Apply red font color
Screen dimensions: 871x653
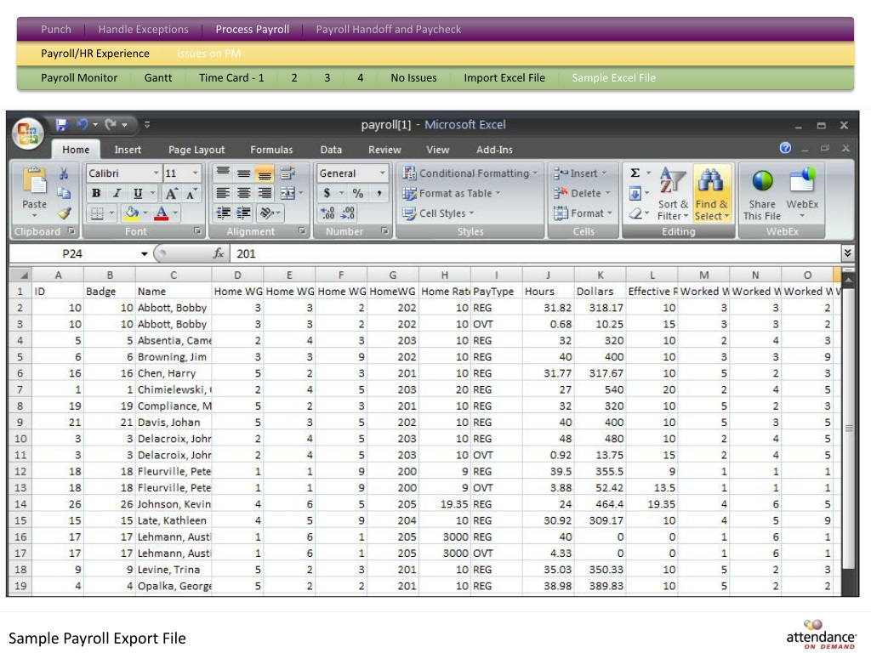click(x=162, y=213)
